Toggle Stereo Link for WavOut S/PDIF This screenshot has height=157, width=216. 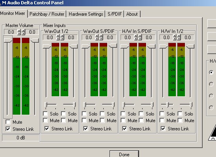[86, 128]
